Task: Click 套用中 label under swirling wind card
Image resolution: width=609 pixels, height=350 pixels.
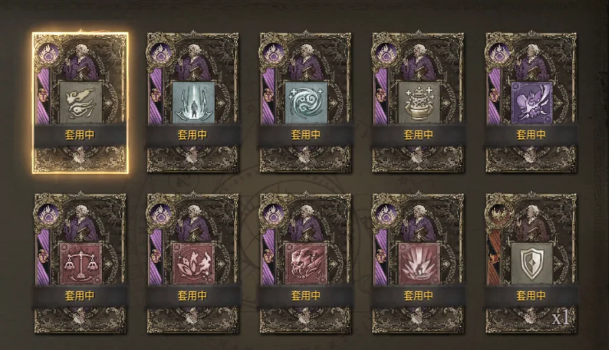Action: tap(306, 135)
